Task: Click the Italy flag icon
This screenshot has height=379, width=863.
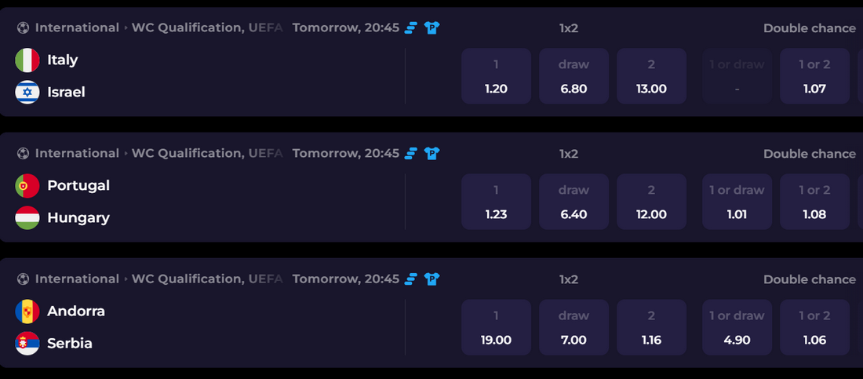Action: pyautogui.click(x=27, y=60)
